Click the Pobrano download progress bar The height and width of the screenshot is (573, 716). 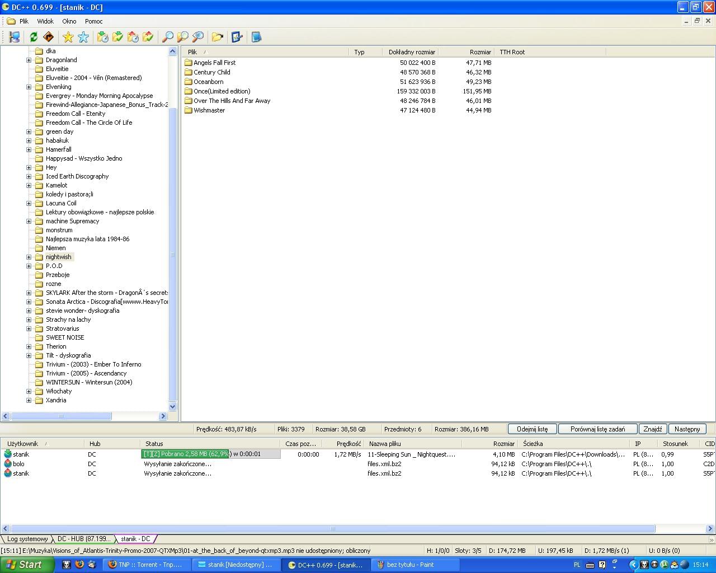211,454
